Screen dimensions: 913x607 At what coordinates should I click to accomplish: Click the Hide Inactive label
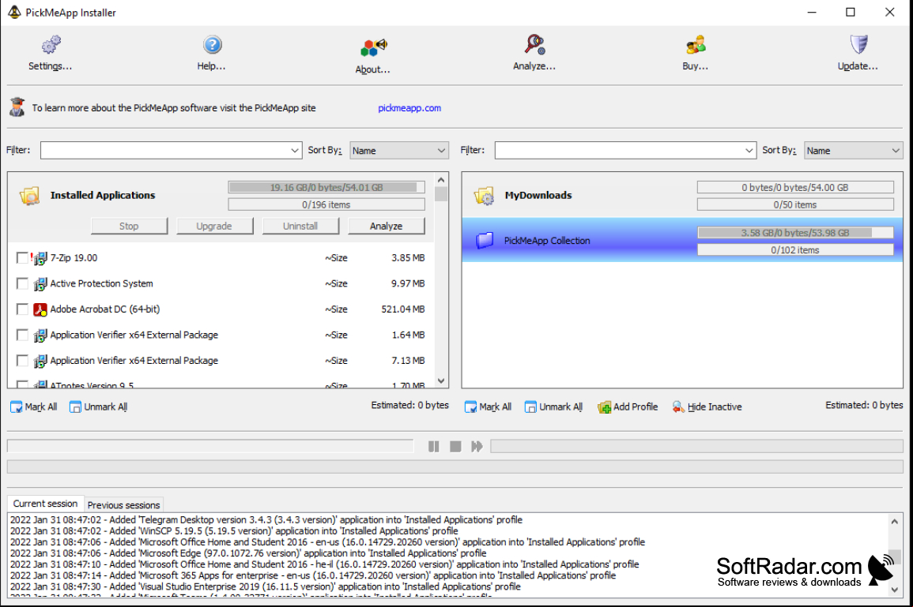pyautogui.click(x=715, y=407)
